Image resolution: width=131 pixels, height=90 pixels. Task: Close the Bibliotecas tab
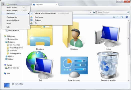pyautogui.click(x=30, y=4)
